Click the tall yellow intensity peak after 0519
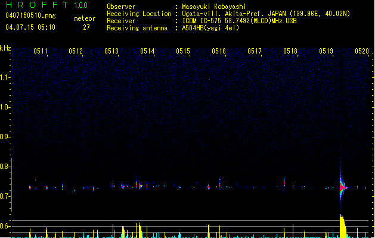This screenshot has width=375, height=238. [x=343, y=226]
